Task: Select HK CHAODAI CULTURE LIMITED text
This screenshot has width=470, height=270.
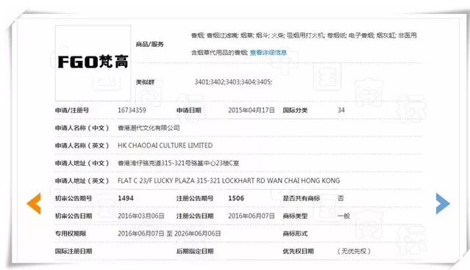Action: 165,145
